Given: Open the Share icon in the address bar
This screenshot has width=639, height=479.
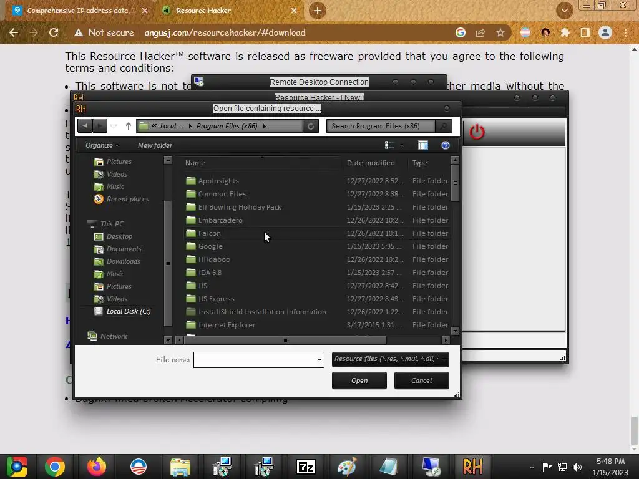Looking at the screenshot, I should (480, 32).
